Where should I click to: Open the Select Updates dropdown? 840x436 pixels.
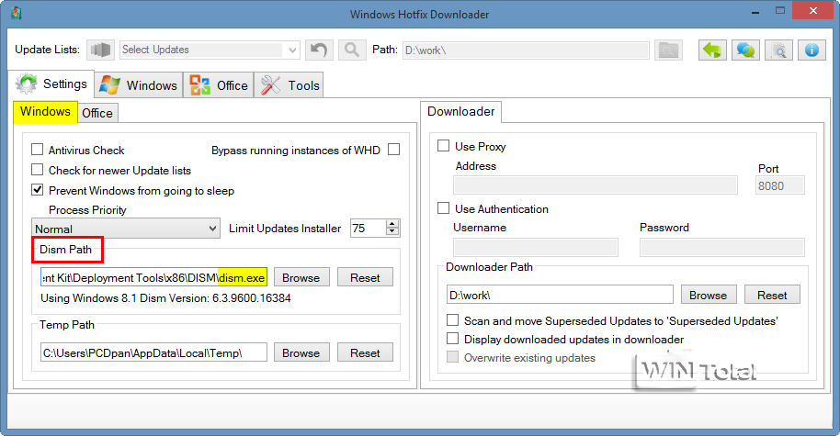210,50
